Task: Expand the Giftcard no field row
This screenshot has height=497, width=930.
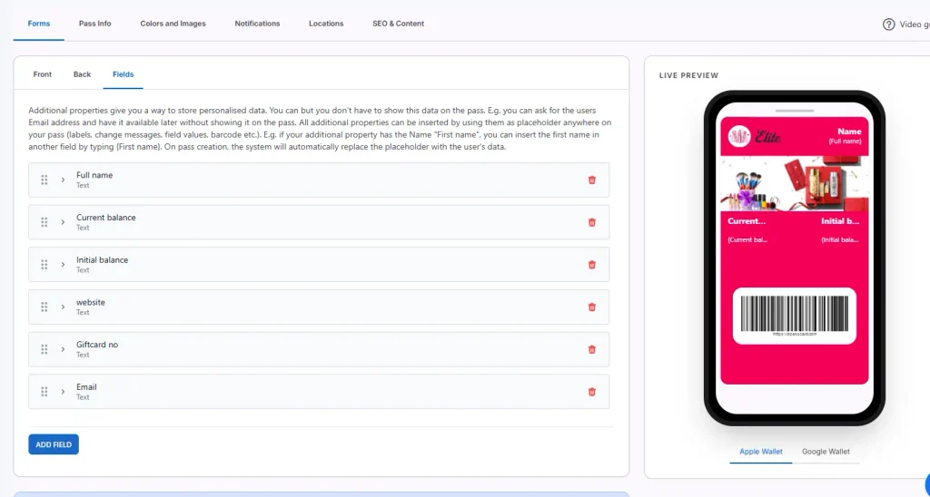Action: coord(63,349)
